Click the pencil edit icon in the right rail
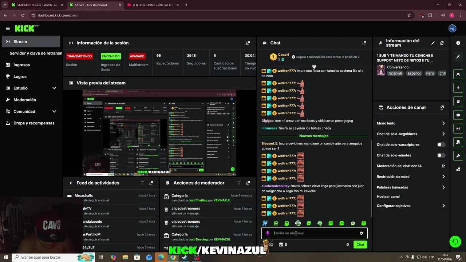The image size is (466, 262). pyautogui.click(x=458, y=57)
